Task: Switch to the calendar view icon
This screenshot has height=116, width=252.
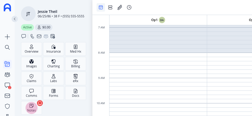Action: [x=101, y=7]
